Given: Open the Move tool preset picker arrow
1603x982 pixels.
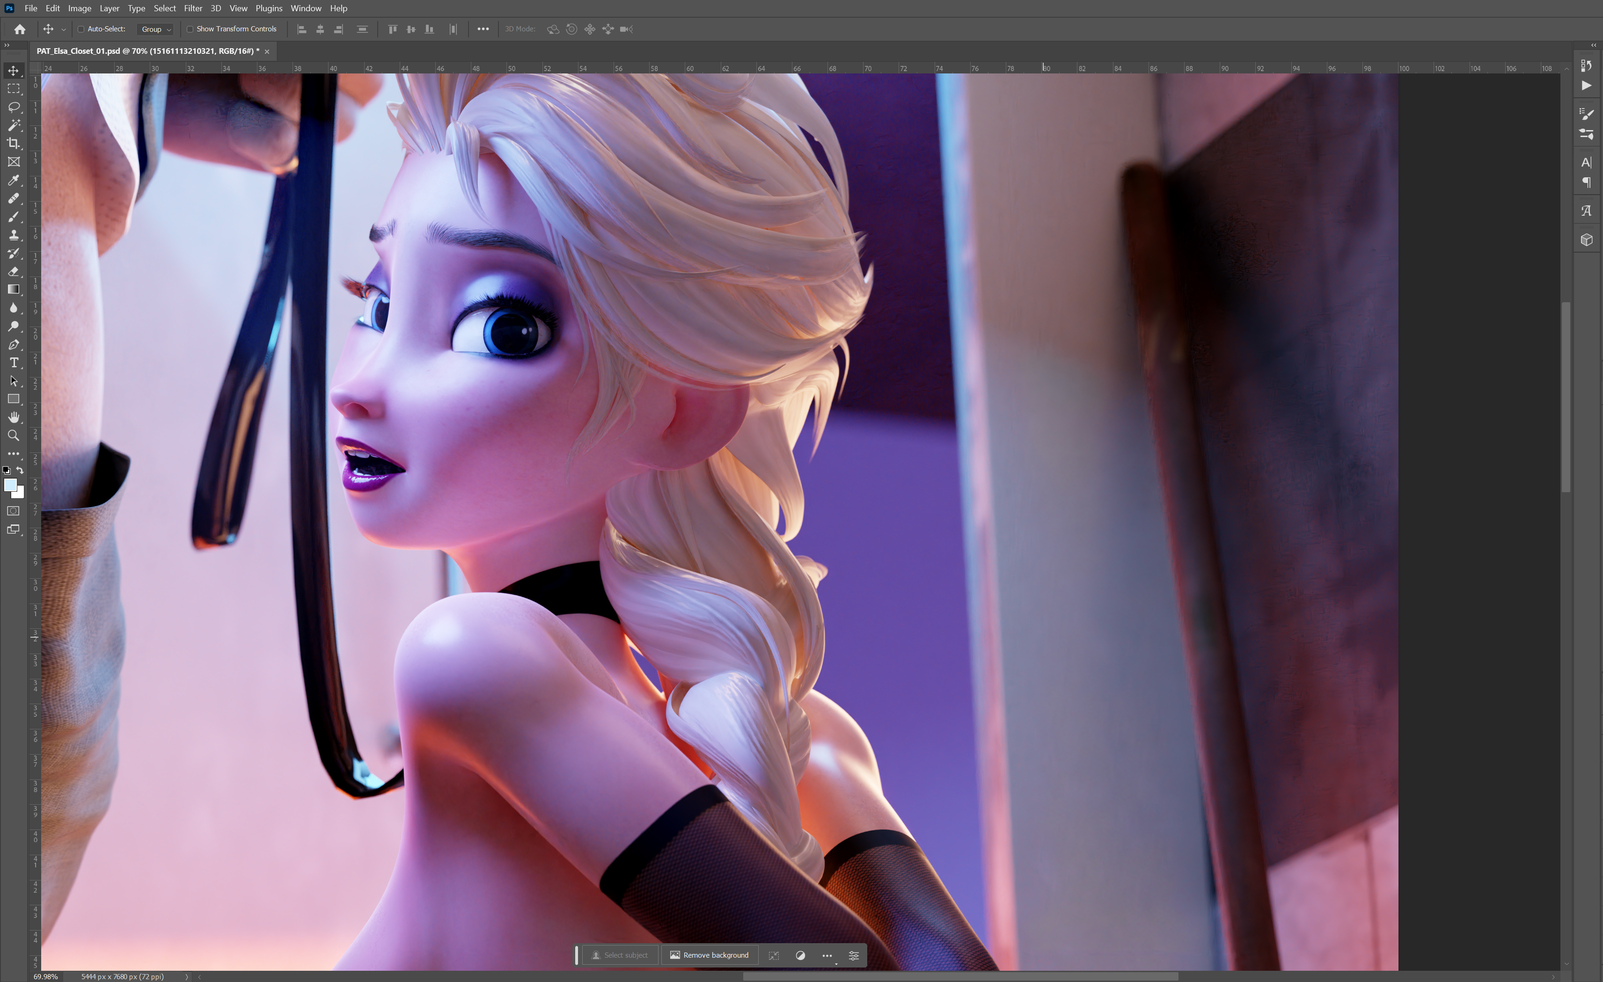Looking at the screenshot, I should [x=63, y=29].
